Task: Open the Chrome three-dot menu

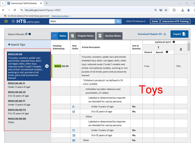Action: (x=194, y=10)
